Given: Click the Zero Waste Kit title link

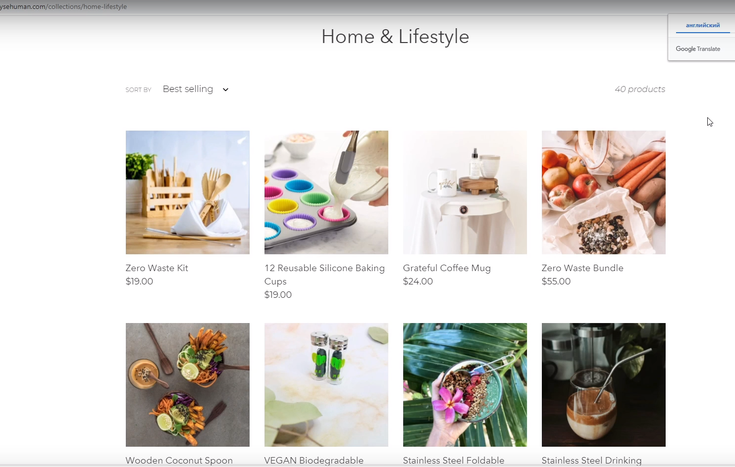Looking at the screenshot, I should 157,268.
